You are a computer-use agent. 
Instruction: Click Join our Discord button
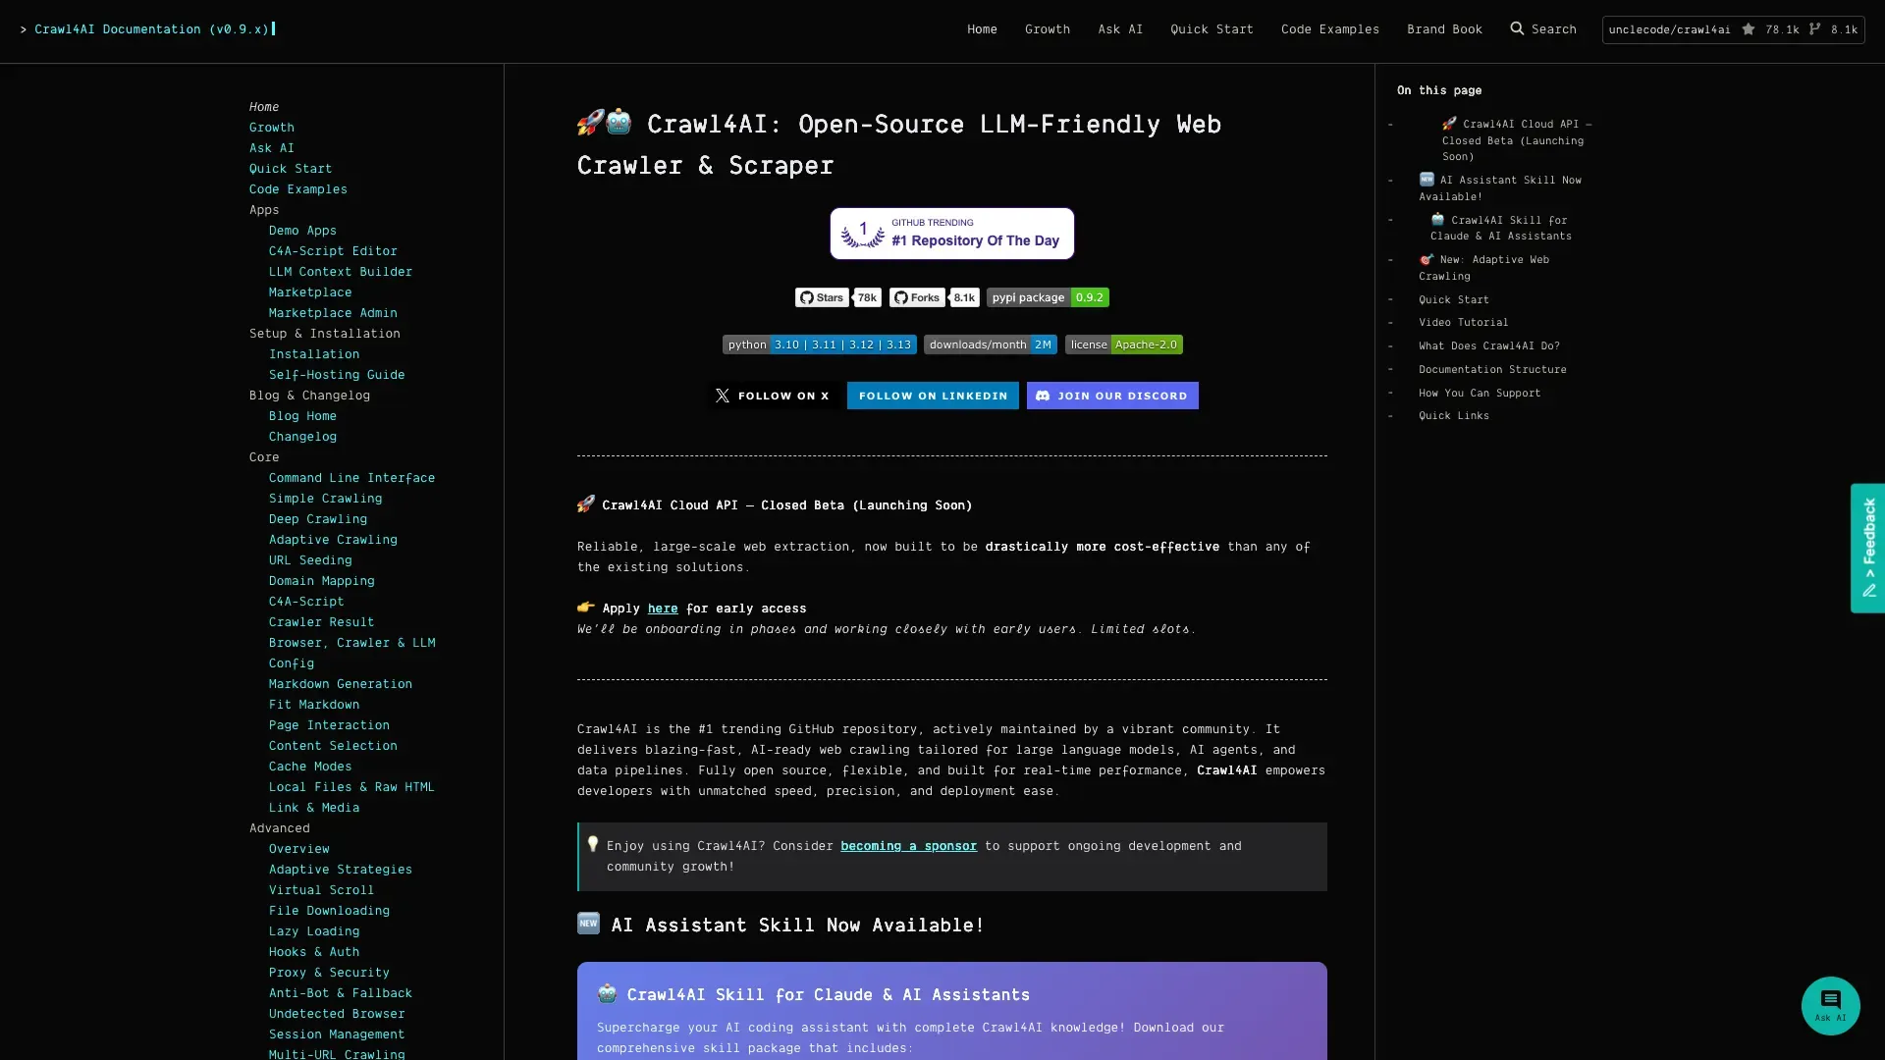tap(1112, 396)
